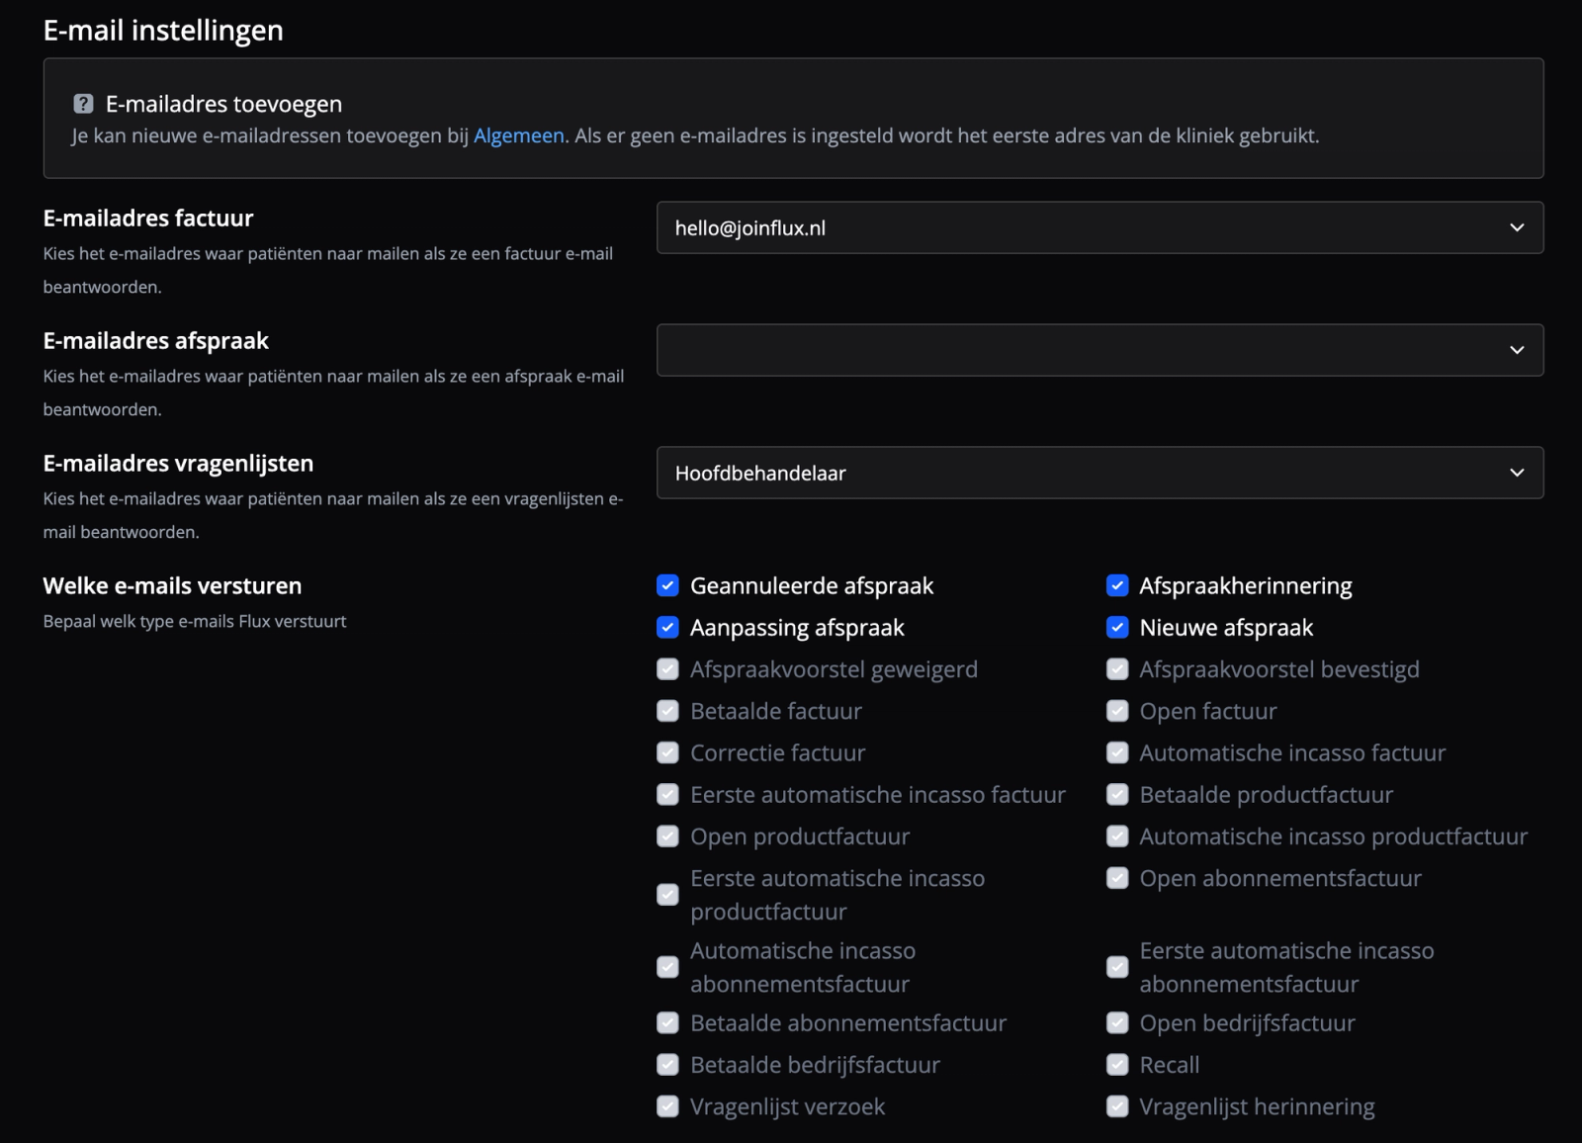Click the E-mailadres vragenlijsten label
Viewport: 1582px width, 1143px height.
[178, 463]
